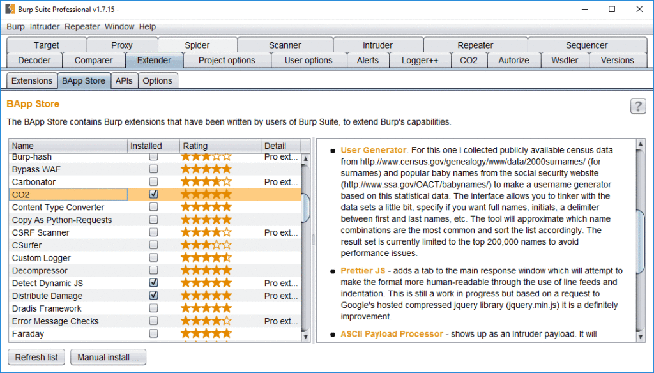Screen dimensions: 654x373
Task: Select the Extender tab
Action: [x=155, y=60]
